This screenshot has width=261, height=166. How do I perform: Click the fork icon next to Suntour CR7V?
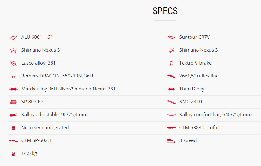(x=172, y=37)
